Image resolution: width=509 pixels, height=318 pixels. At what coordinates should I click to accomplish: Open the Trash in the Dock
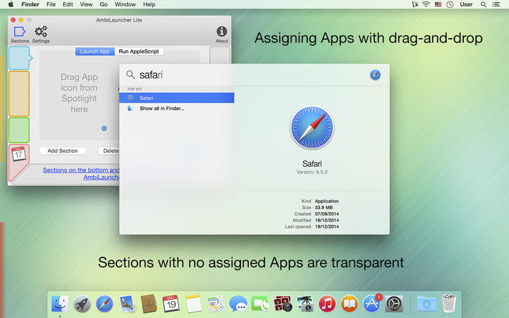449,303
